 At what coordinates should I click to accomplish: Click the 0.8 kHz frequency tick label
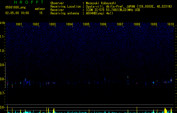[x=2, y=79]
